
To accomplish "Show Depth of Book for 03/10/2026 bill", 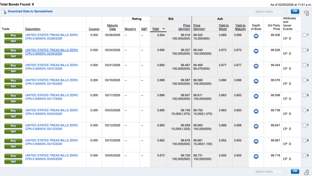I will pos(256,141).
